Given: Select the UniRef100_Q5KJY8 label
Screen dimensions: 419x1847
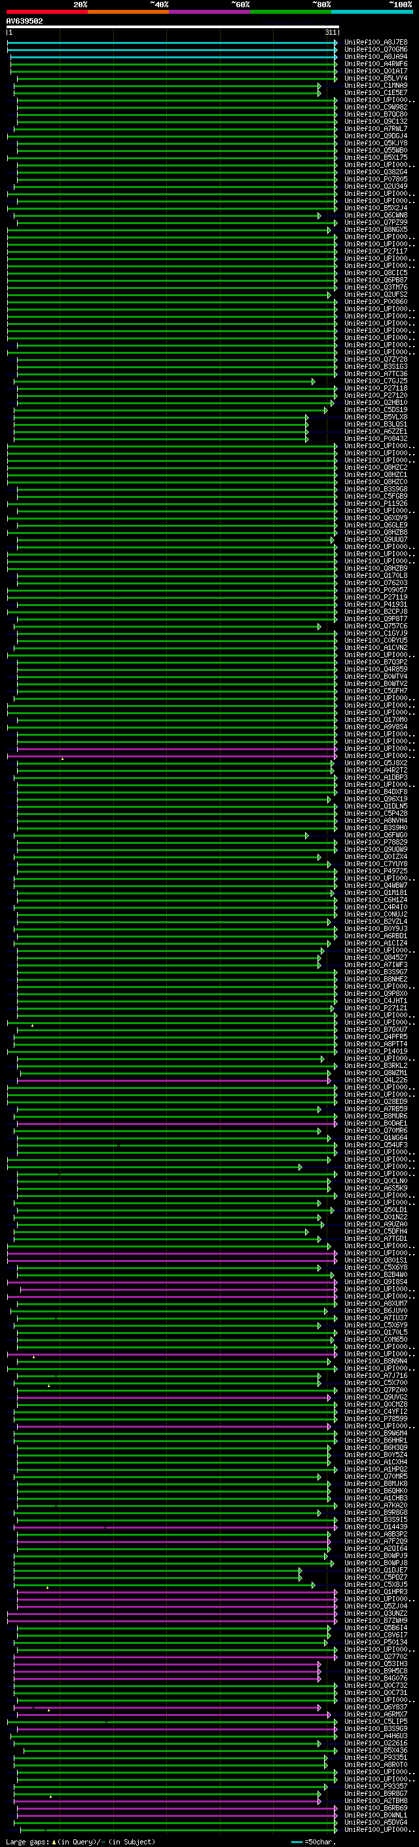Looking at the screenshot, I should pos(376,143).
